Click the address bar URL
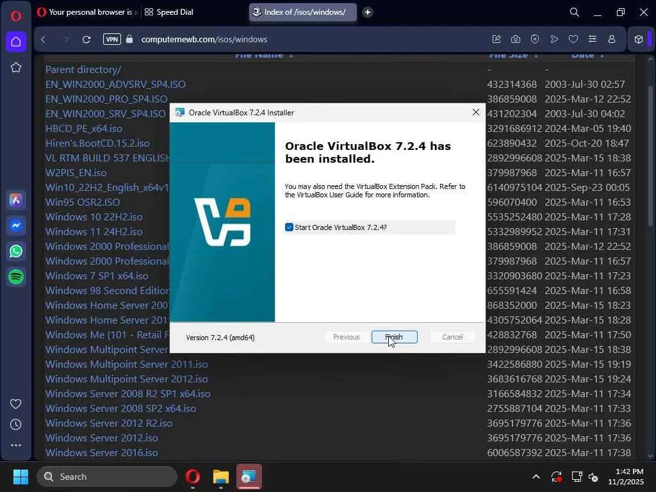The width and height of the screenshot is (656, 492). pos(204,39)
